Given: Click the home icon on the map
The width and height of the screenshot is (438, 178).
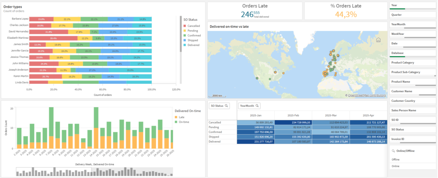Looking at the screenshot, I should (x=378, y=40).
